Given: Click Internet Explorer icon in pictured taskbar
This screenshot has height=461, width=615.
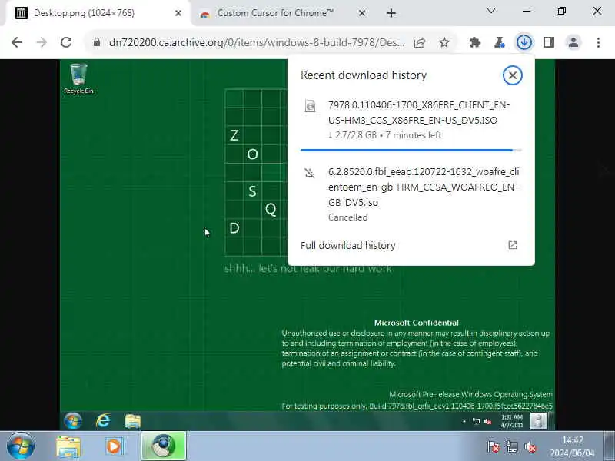Looking at the screenshot, I should tap(103, 421).
